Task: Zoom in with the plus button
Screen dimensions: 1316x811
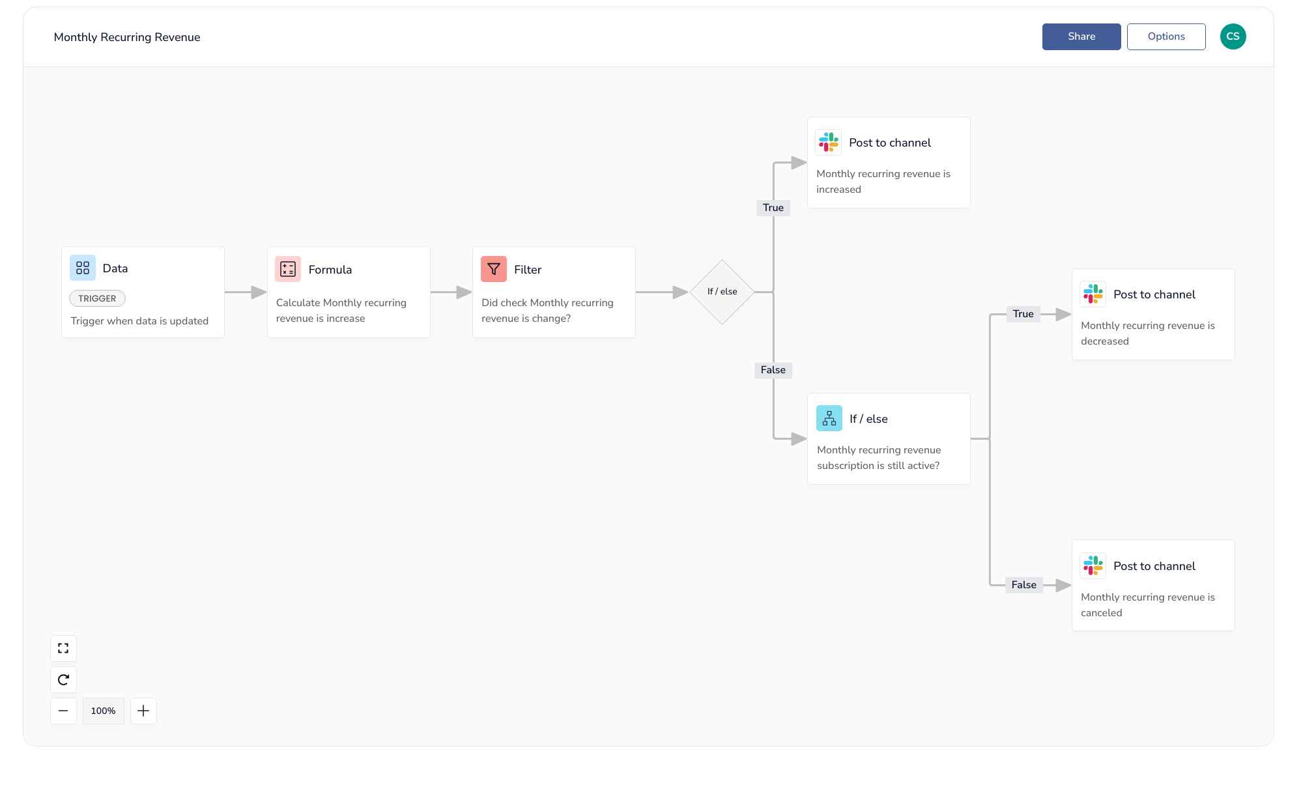Action: (143, 711)
